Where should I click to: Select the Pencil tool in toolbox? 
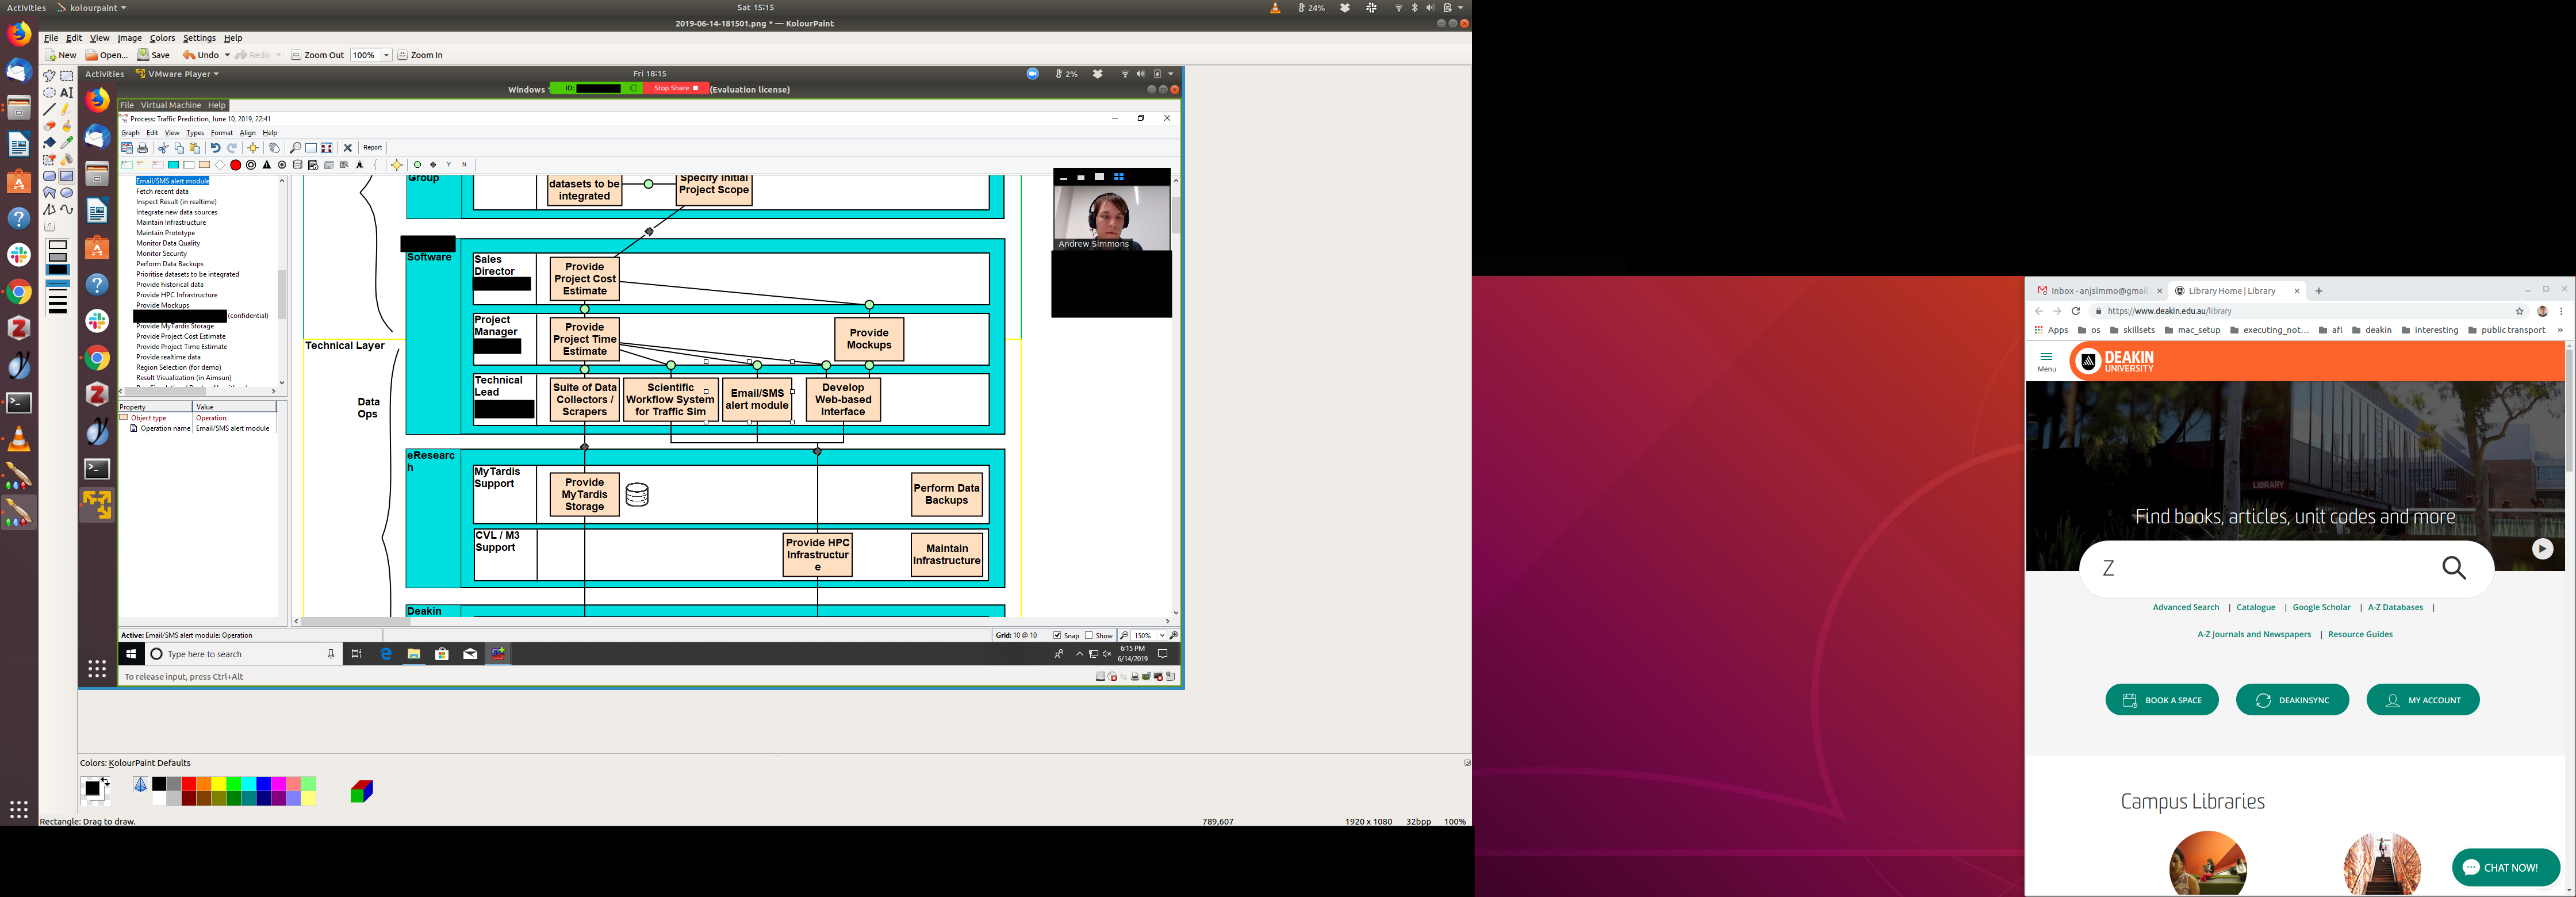tap(67, 109)
